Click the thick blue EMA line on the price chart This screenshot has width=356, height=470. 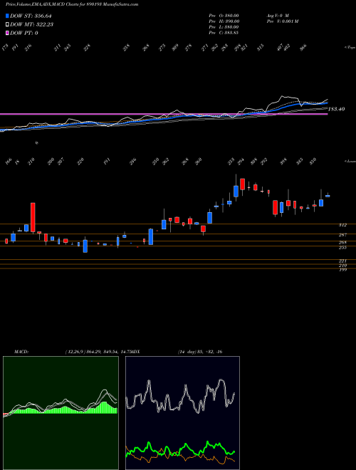(164, 118)
